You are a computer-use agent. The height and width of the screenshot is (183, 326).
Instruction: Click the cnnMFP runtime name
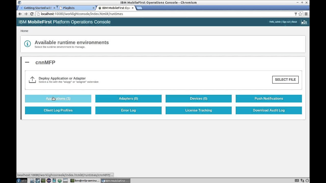[x=45, y=63]
